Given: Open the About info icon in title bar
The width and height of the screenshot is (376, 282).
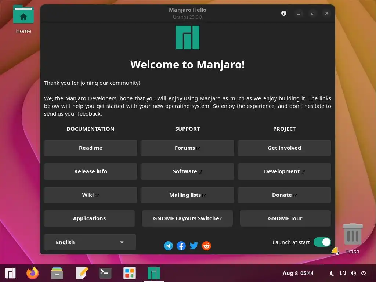Looking at the screenshot, I should pyautogui.click(x=284, y=13).
